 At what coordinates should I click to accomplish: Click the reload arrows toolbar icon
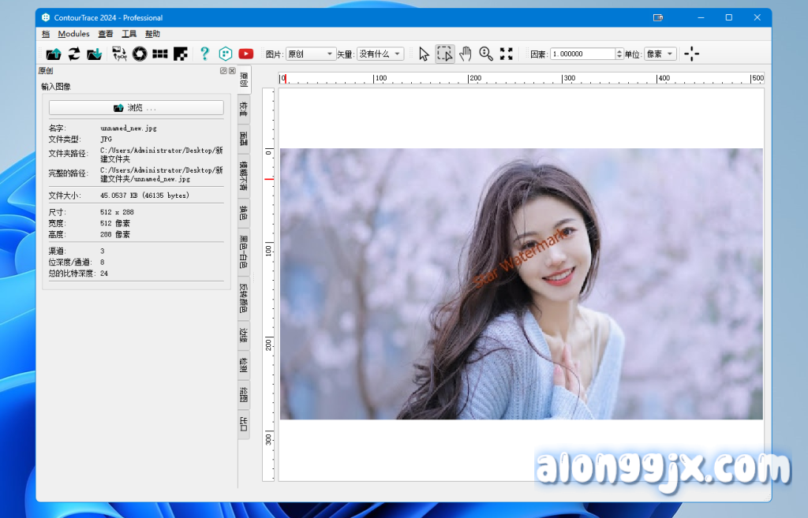tap(74, 54)
